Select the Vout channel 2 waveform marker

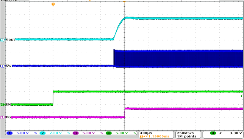tap(3, 40)
